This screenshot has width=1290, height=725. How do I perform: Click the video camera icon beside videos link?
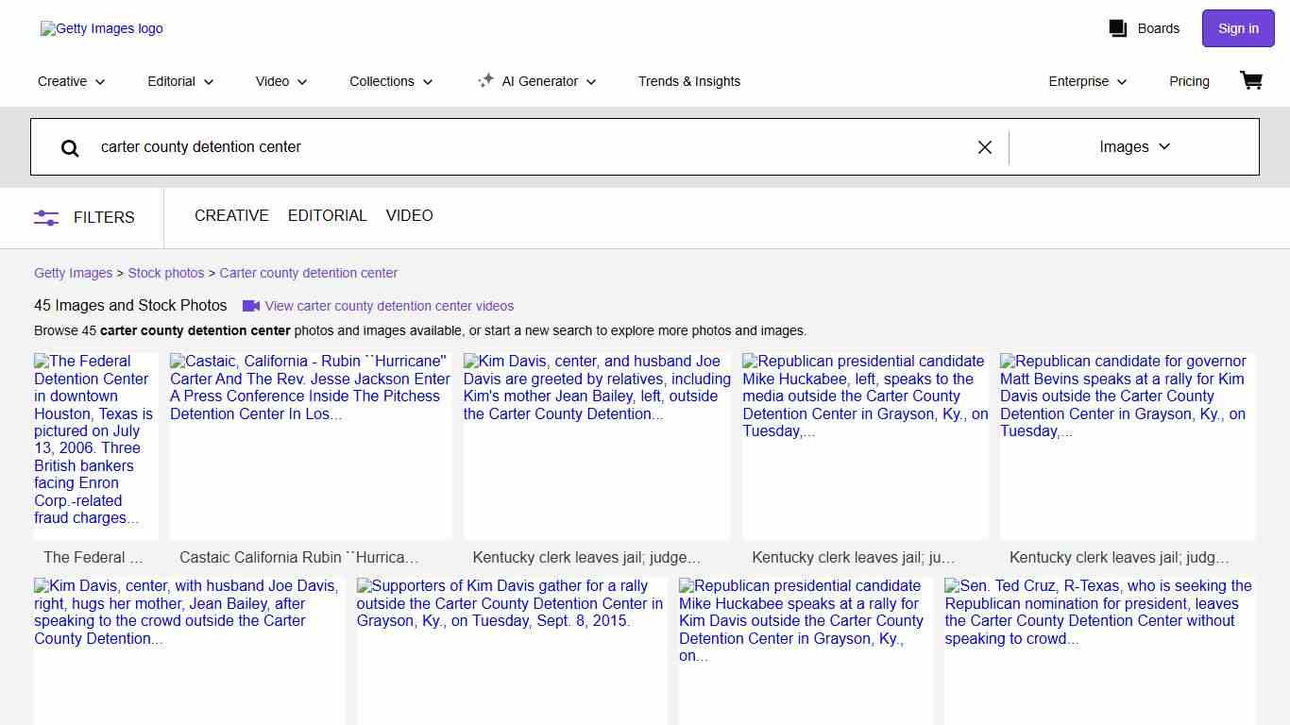click(251, 306)
